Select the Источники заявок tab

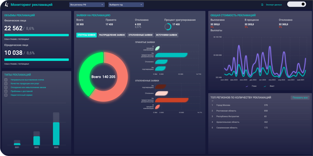(167, 35)
